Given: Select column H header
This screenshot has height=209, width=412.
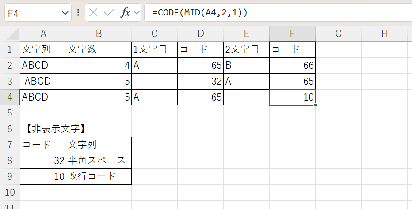Looking at the screenshot, I should pos(385,34).
